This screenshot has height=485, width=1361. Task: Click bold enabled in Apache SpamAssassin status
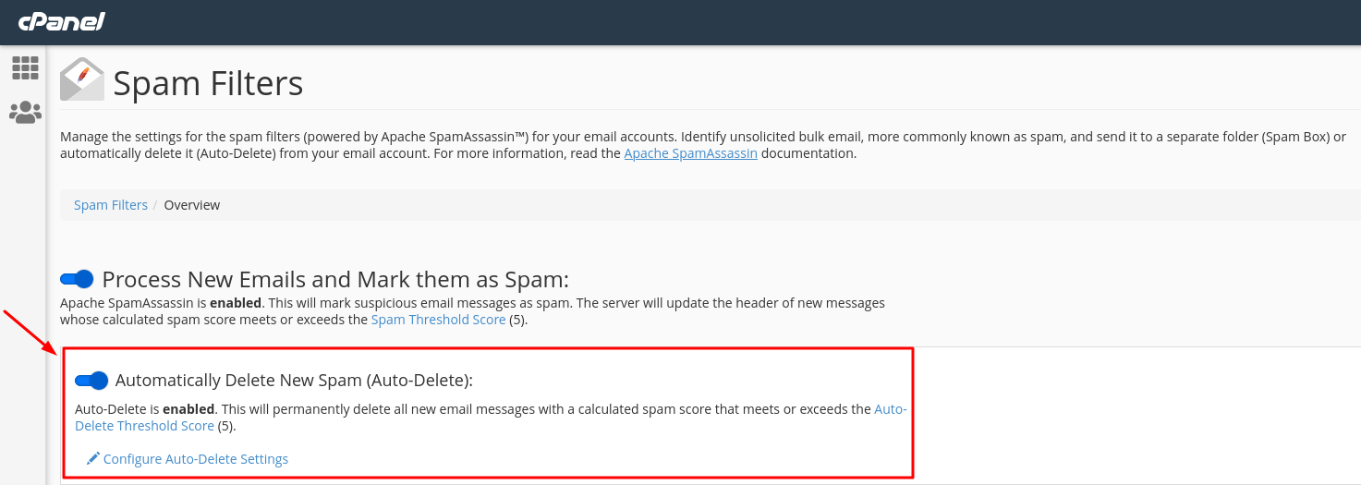click(x=237, y=303)
